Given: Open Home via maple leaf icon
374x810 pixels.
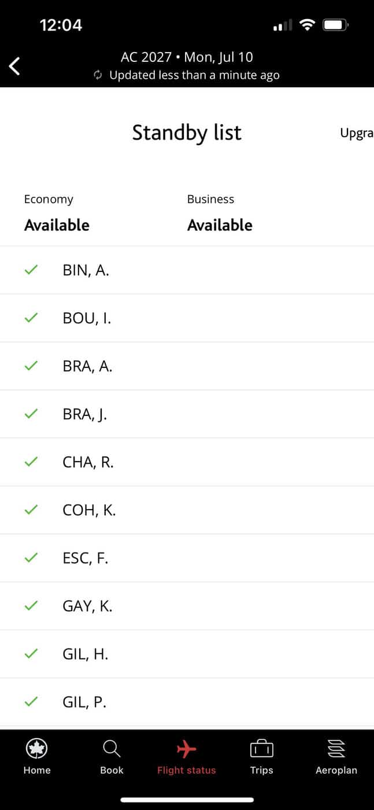Looking at the screenshot, I should (36, 749).
